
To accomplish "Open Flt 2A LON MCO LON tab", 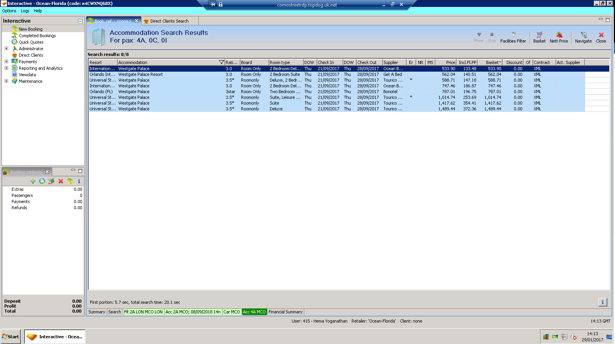I will (143, 312).
